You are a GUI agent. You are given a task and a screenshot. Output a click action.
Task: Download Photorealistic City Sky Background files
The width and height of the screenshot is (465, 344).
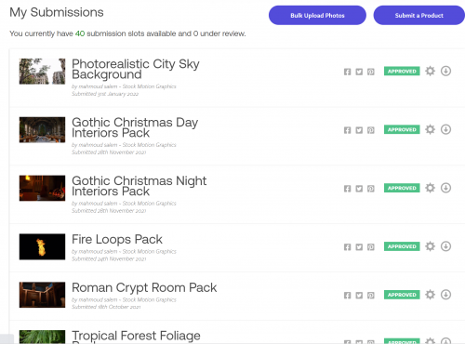[445, 71]
